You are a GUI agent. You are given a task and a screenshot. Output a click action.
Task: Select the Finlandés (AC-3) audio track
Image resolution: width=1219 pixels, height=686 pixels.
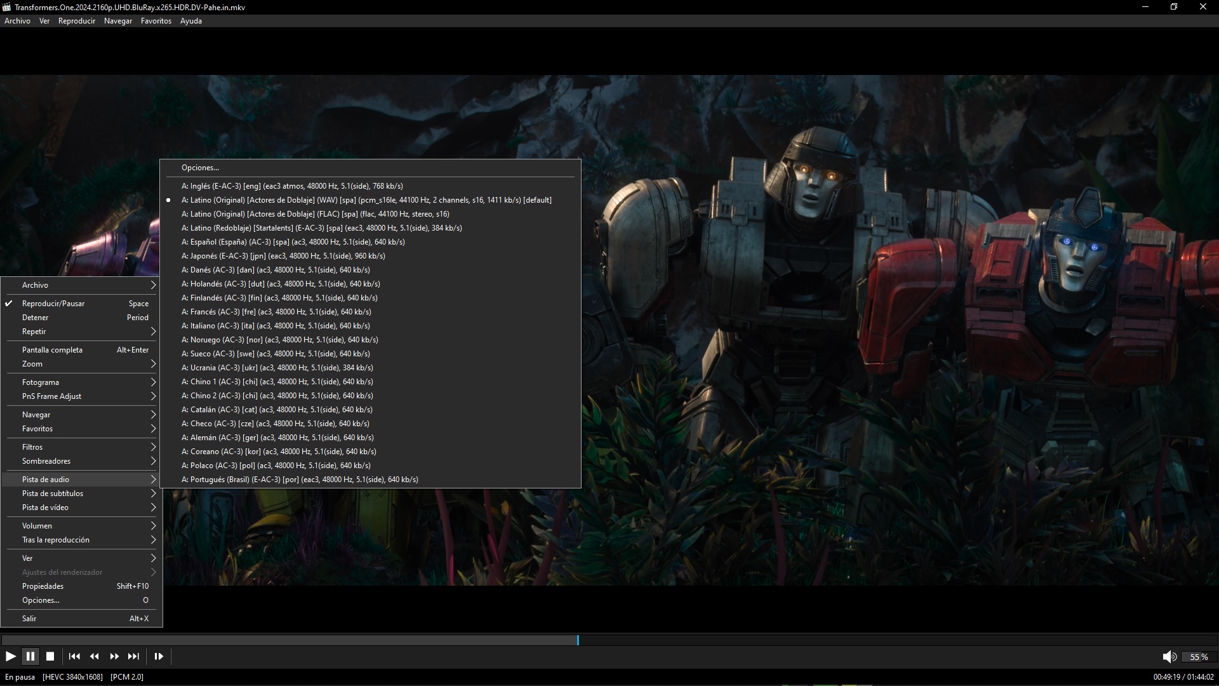coord(370,298)
